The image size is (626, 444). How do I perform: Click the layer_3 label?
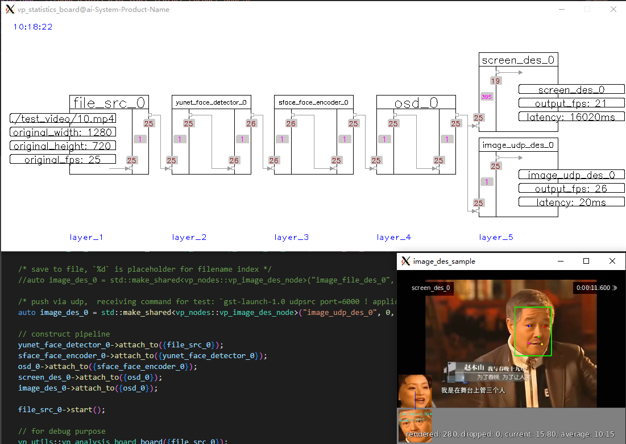click(292, 237)
